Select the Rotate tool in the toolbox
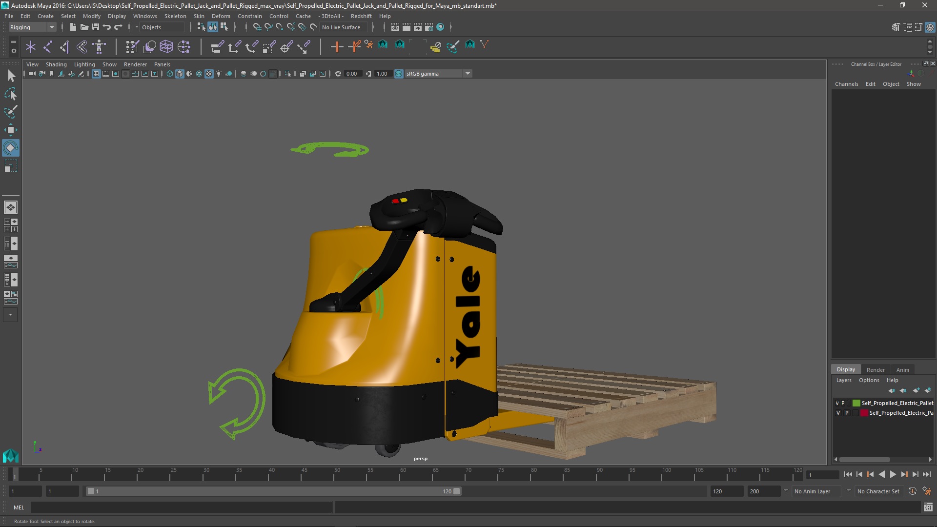The image size is (937, 527). (x=11, y=148)
